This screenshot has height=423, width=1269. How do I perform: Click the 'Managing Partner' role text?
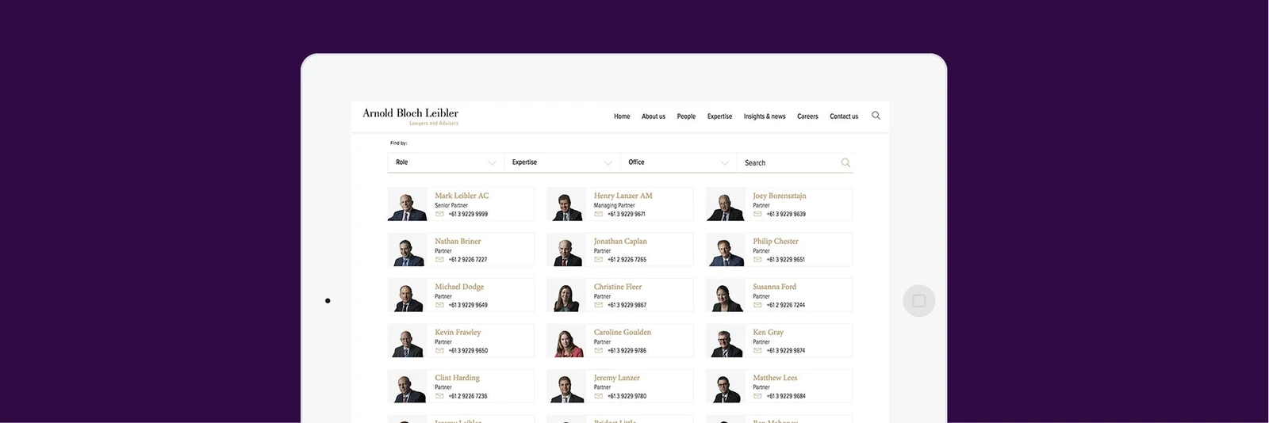tap(615, 205)
